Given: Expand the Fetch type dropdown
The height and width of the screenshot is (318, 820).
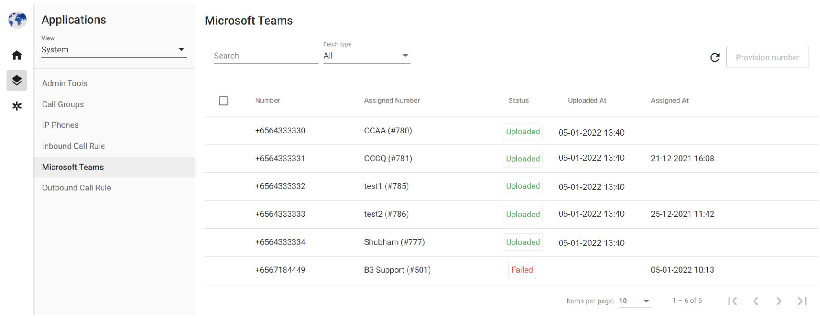Looking at the screenshot, I should (367, 56).
